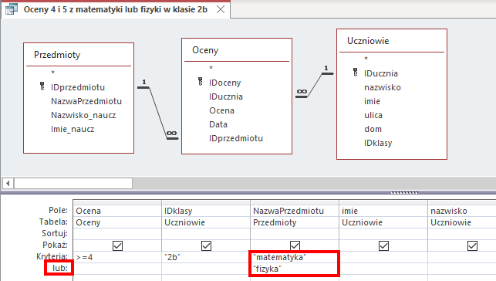The image size is (496, 281).
Task: Click the Uczniowie table title
Action: click(x=368, y=41)
